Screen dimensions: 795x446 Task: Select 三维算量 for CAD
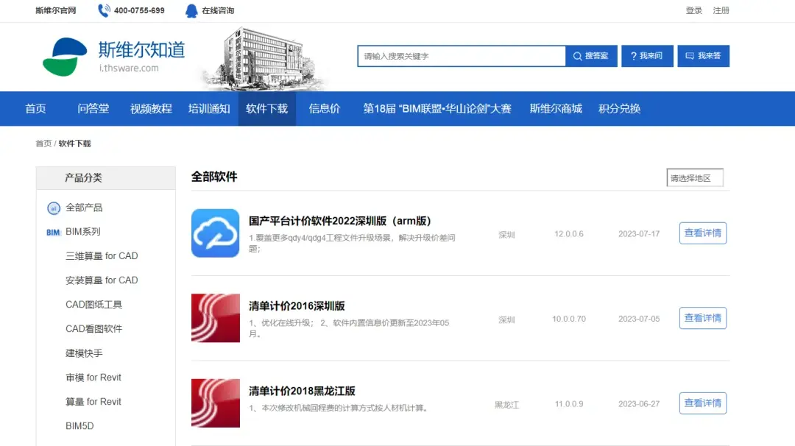102,256
